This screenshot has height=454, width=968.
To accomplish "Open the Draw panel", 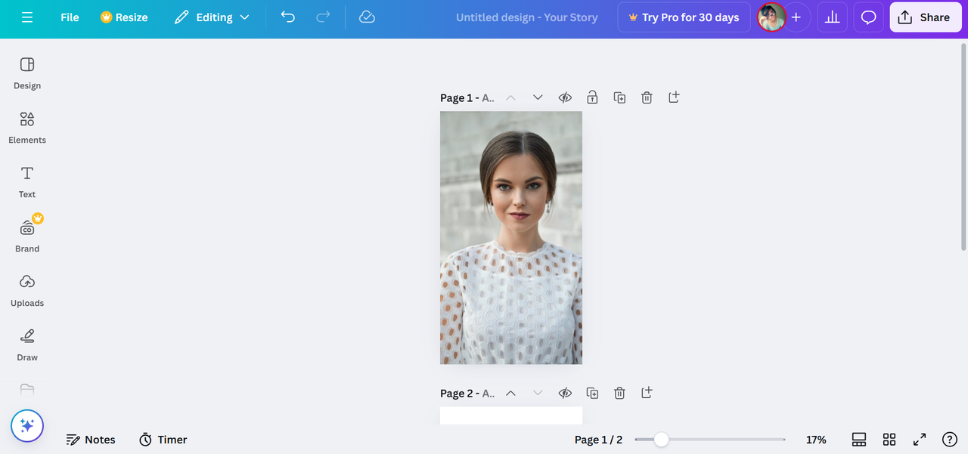I will coord(27,344).
